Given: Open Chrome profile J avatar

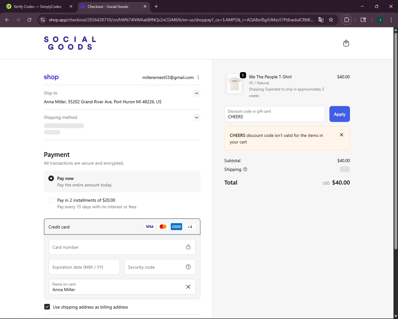Looking at the screenshot, I should (x=380, y=20).
